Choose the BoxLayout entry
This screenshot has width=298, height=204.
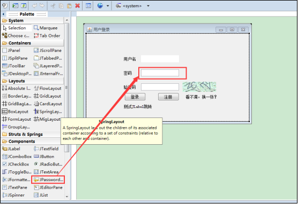pos(15,112)
